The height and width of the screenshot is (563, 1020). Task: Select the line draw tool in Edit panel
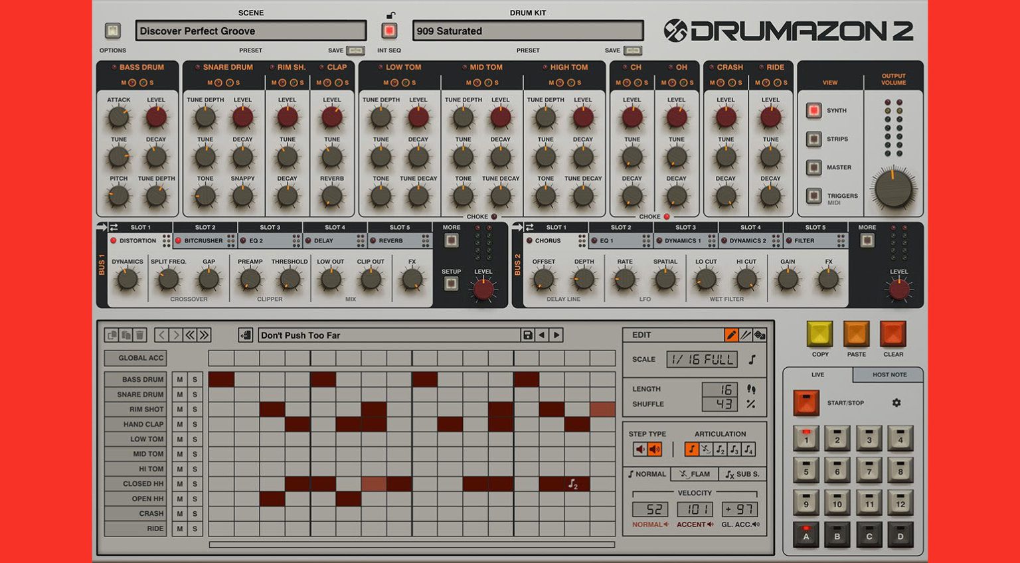coord(744,335)
